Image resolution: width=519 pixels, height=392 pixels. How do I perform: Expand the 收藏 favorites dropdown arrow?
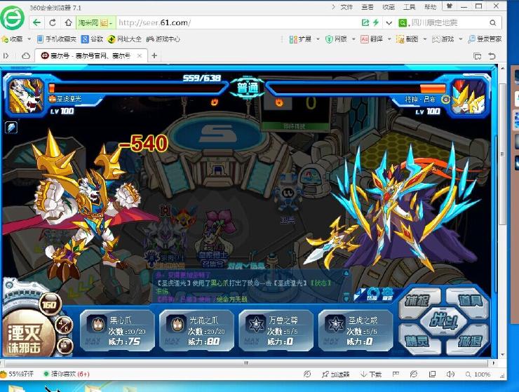(x=29, y=39)
